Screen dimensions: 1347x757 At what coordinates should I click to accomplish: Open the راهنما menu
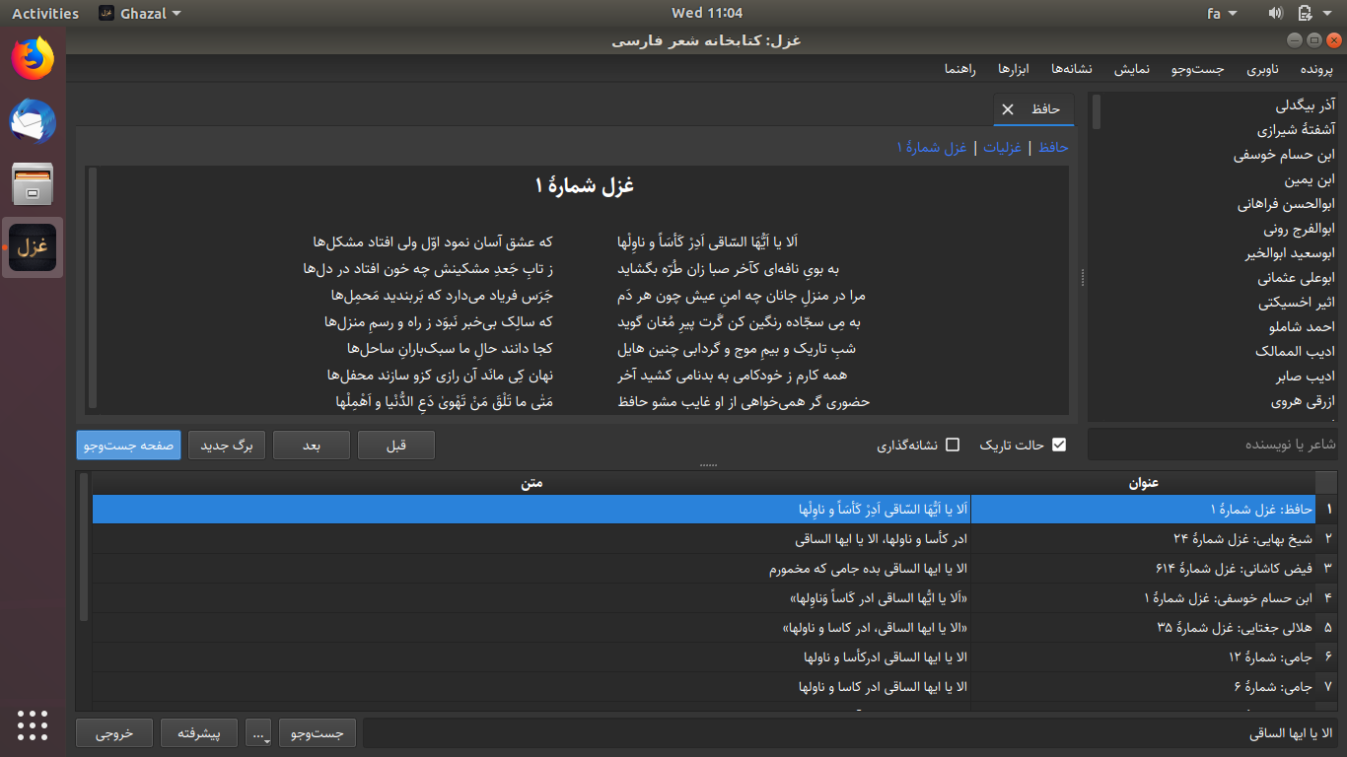[x=959, y=69]
